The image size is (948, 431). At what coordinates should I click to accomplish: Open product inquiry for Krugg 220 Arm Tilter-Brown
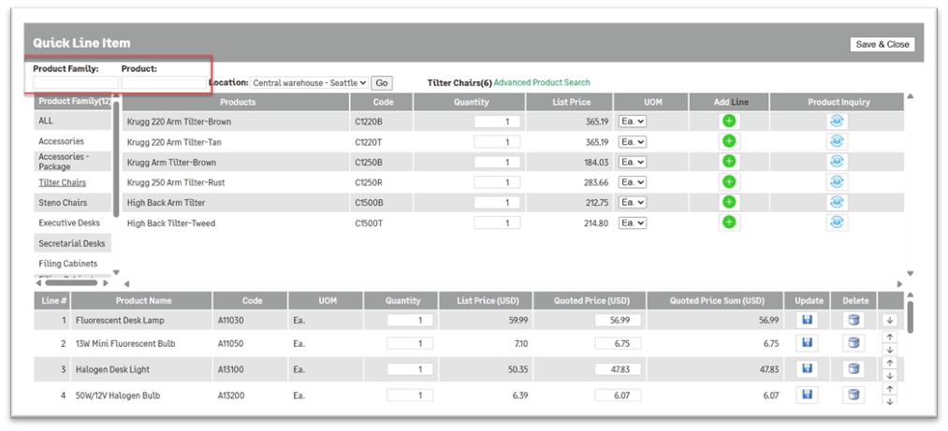click(x=837, y=122)
